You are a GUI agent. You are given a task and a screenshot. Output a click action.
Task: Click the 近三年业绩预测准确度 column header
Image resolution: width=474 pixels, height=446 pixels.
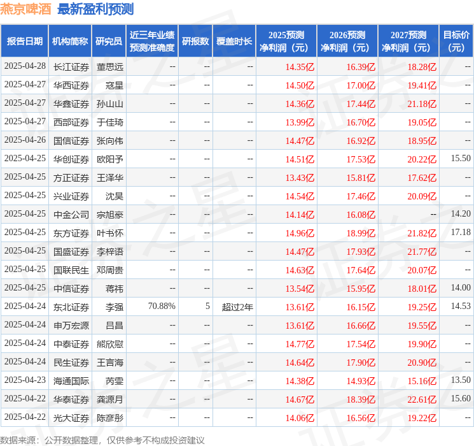tap(152, 41)
